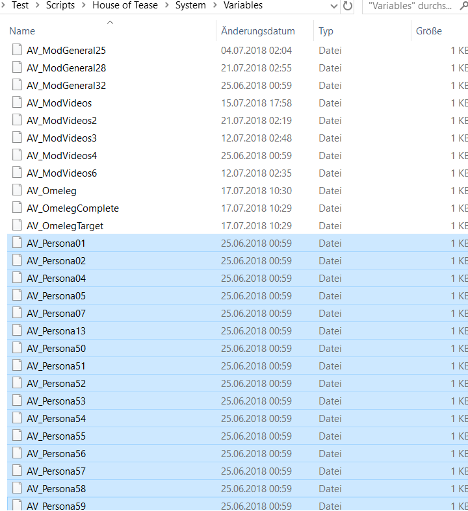The image size is (468, 511).
Task: Focus the "Variables" search field
Action: click(410, 6)
